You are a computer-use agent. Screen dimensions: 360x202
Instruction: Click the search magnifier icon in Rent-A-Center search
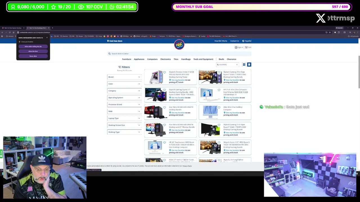109,54
